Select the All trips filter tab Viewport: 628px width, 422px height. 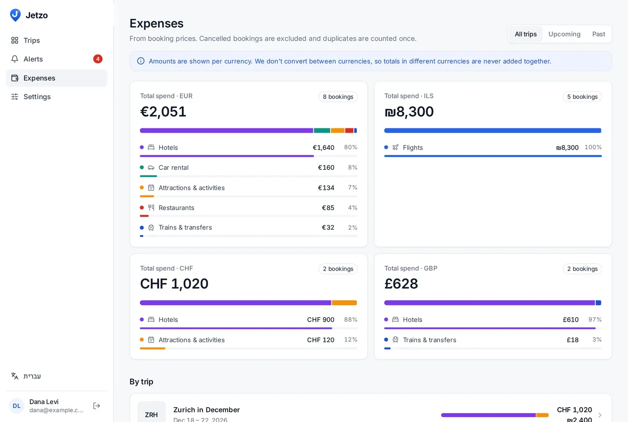[x=526, y=34]
